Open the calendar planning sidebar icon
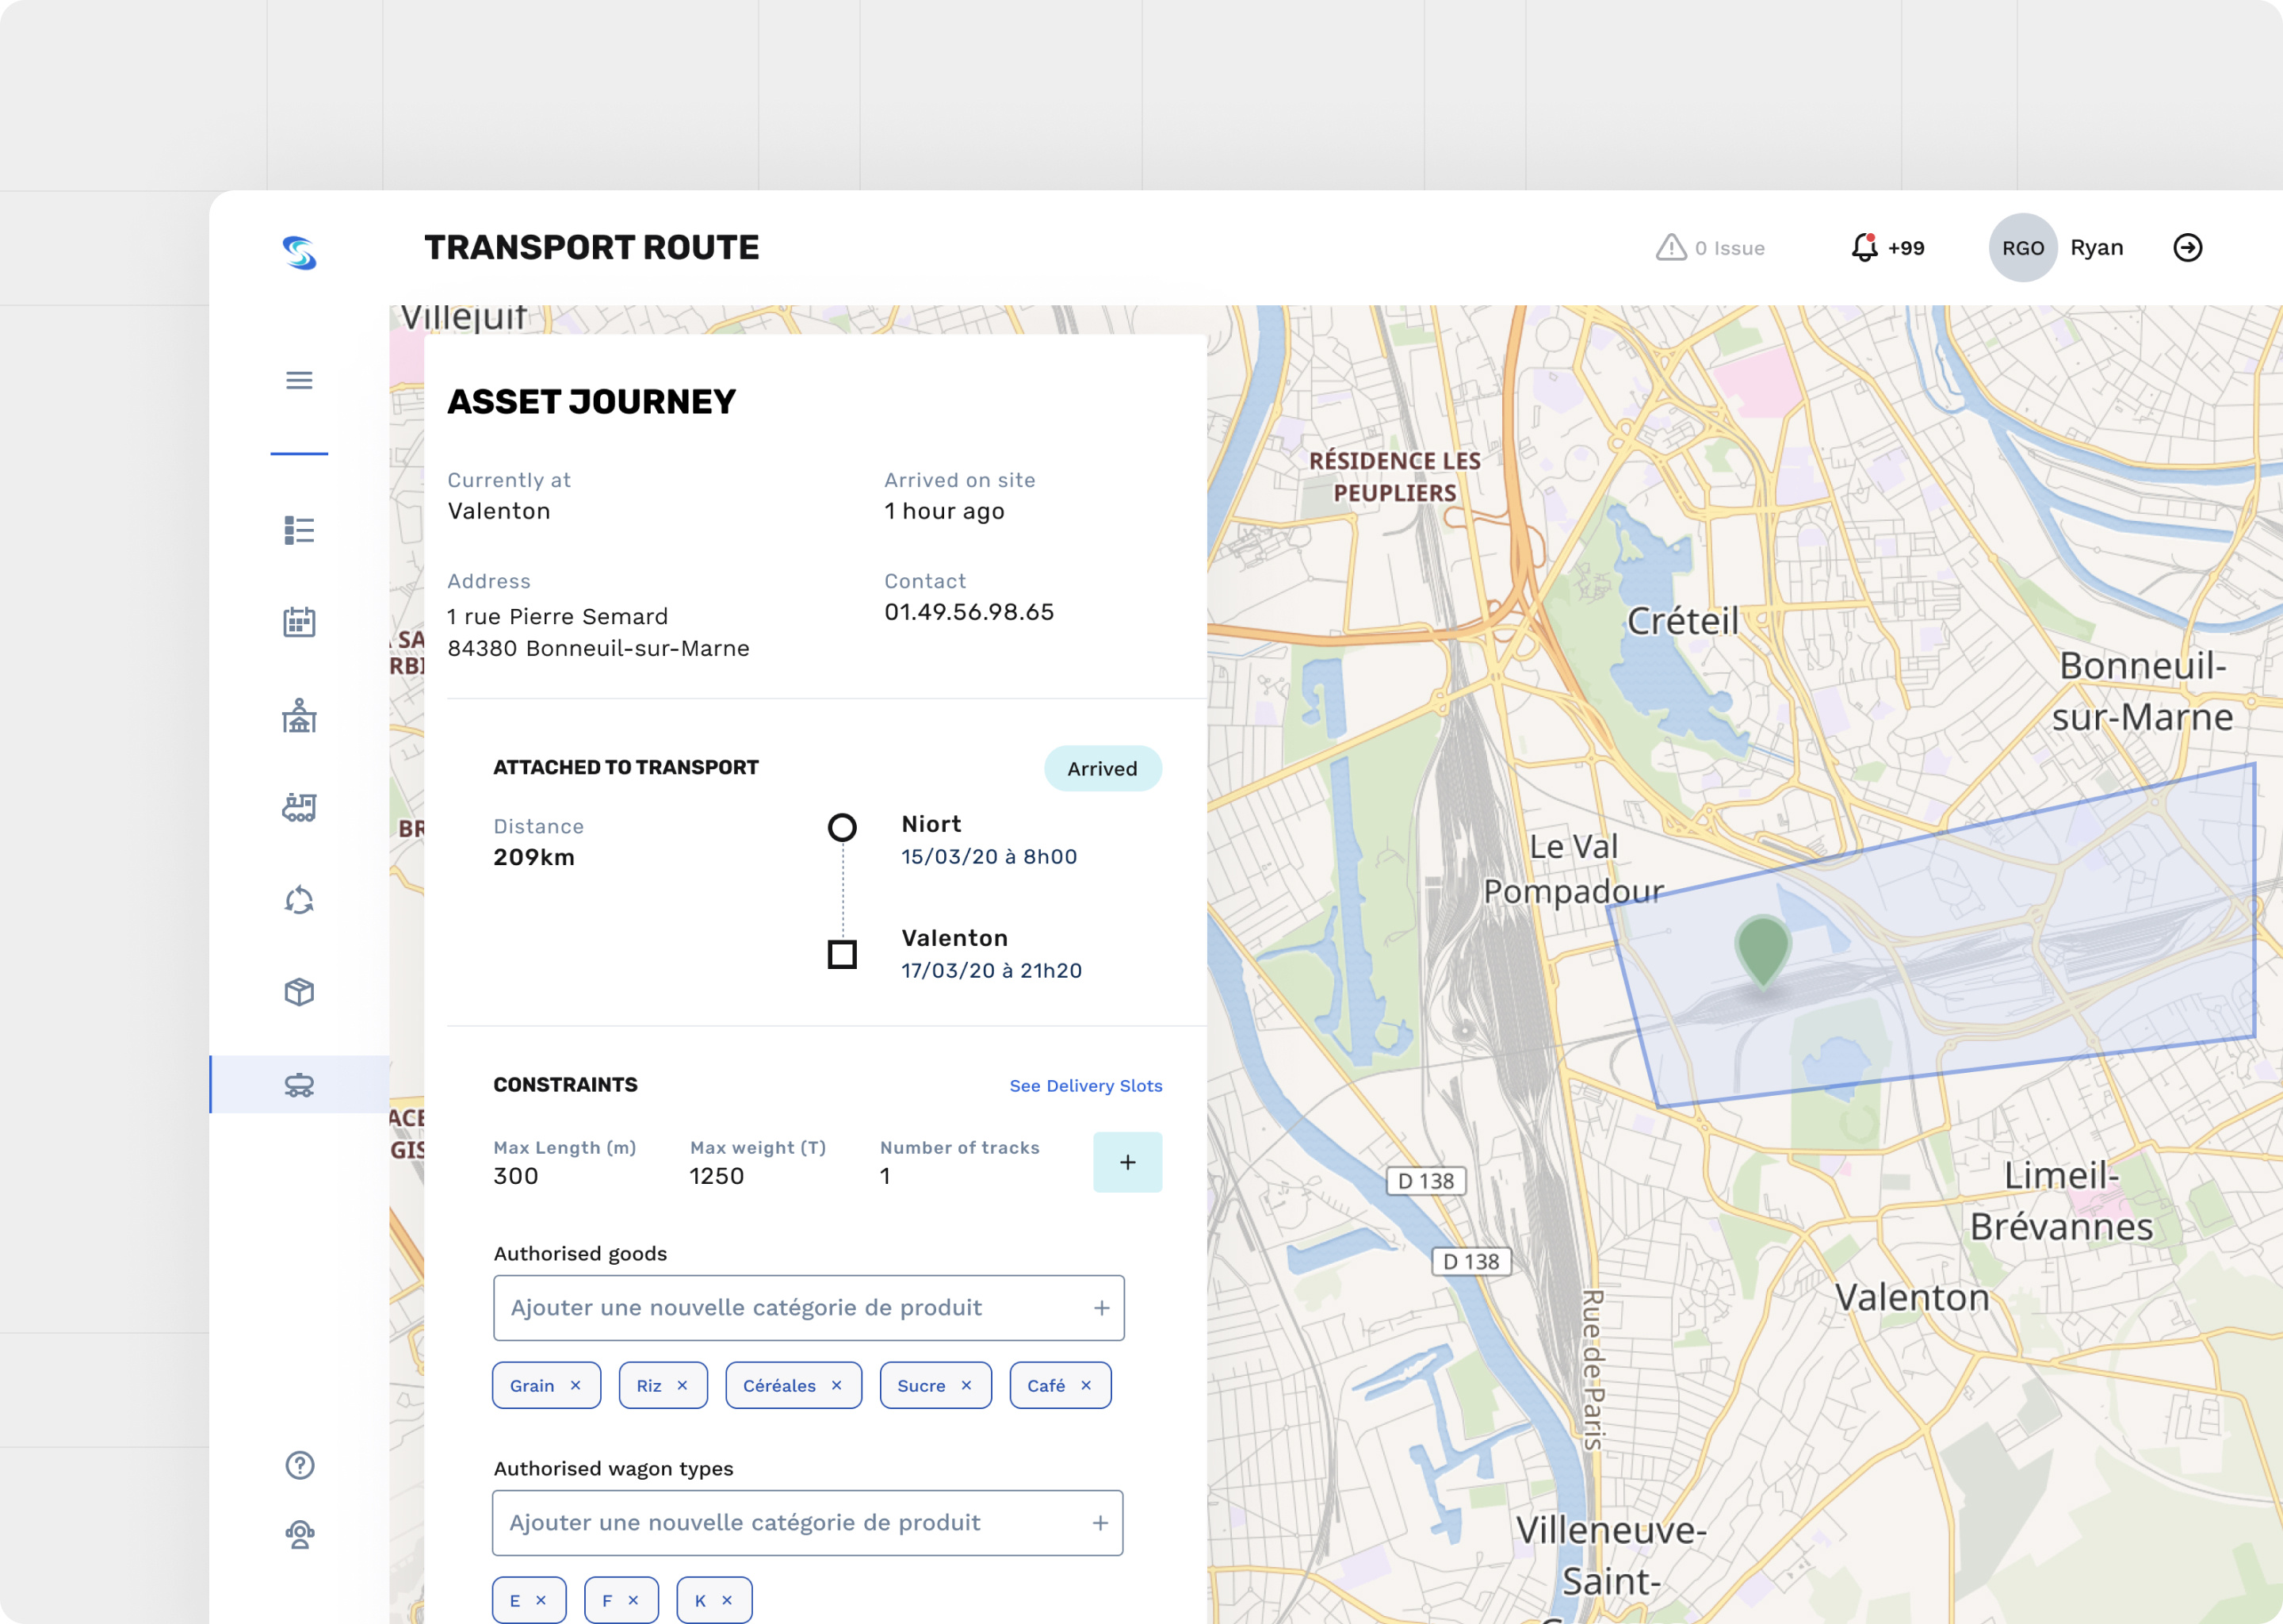Image resolution: width=2283 pixels, height=1624 pixels. [x=298, y=621]
